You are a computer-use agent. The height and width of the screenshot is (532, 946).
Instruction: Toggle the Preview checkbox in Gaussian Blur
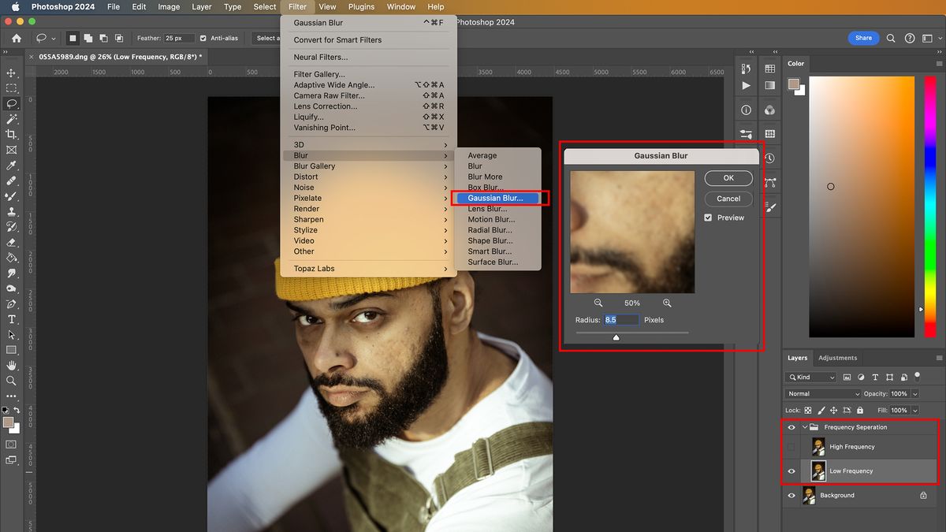(x=707, y=218)
